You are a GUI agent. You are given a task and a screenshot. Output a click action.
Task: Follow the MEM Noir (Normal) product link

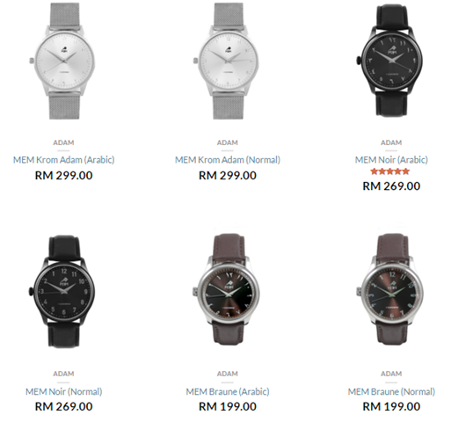[x=64, y=391]
